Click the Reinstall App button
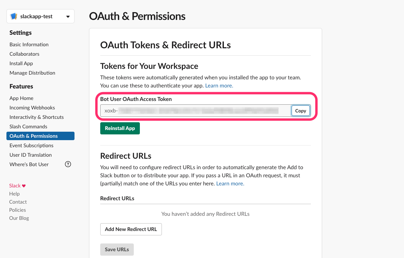This screenshot has width=404, height=258. tap(120, 128)
